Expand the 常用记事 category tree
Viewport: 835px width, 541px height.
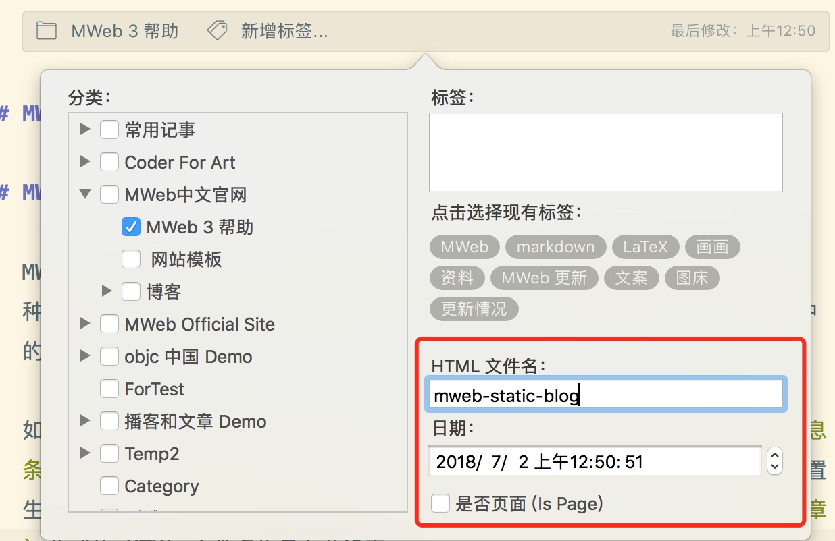(x=85, y=129)
